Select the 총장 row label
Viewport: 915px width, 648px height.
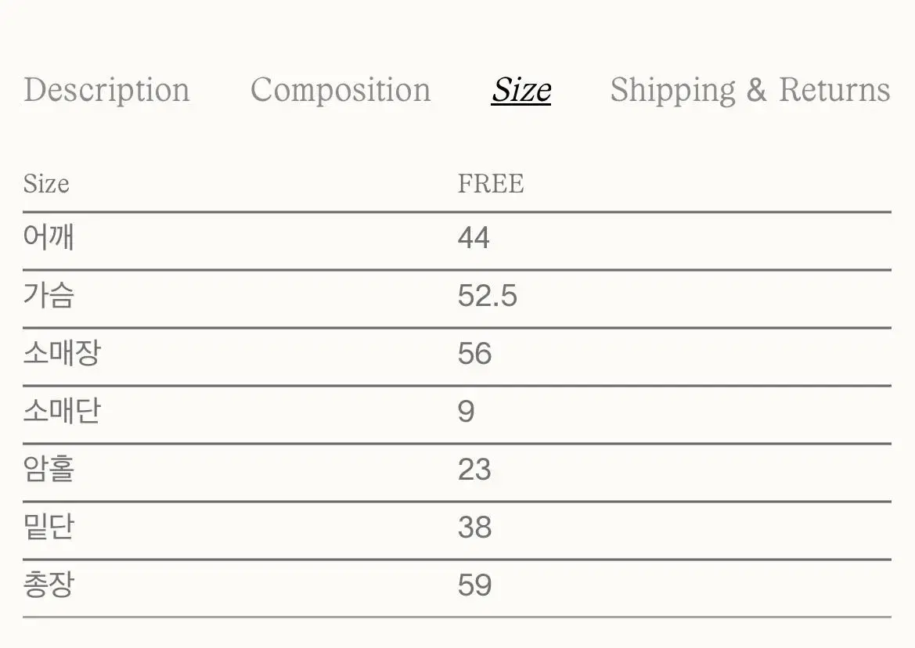49,584
